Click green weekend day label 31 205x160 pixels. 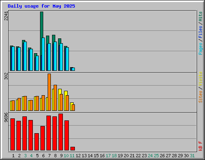tap(192, 156)
